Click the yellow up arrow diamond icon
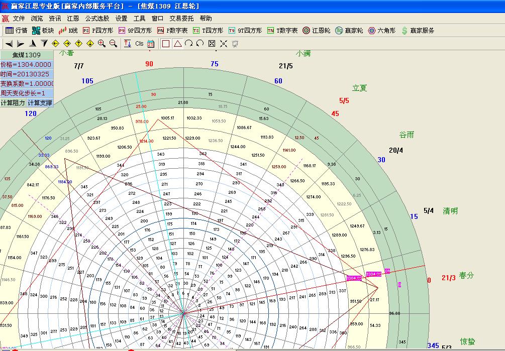The height and width of the screenshot is (351, 505). tap(79, 44)
